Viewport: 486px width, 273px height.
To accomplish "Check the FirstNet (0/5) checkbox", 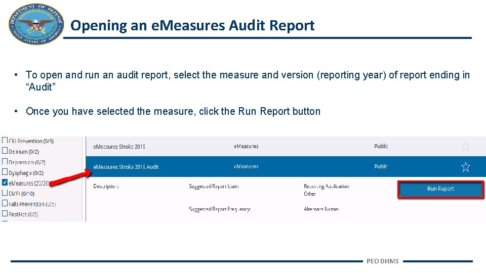I will [5, 213].
